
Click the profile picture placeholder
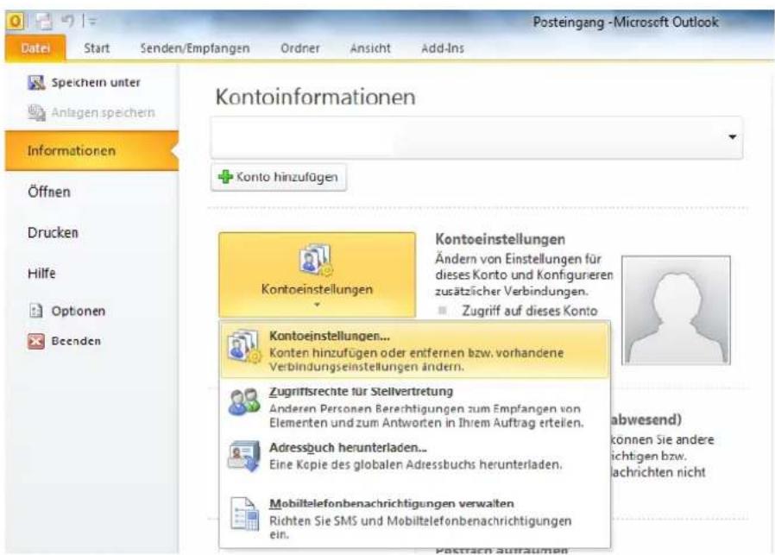[676, 311]
